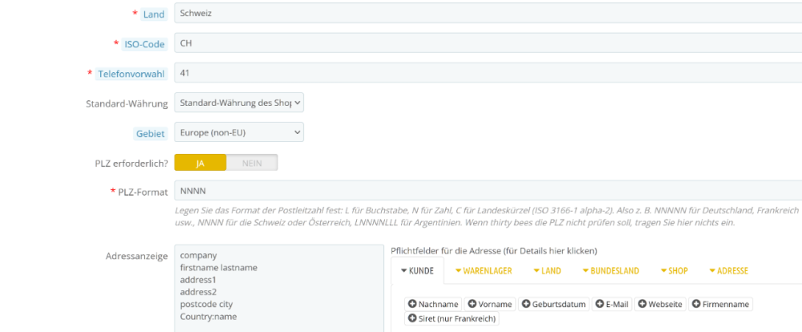Open the Standard-Währung dropdown
The width and height of the screenshot is (802, 332).
(x=239, y=103)
